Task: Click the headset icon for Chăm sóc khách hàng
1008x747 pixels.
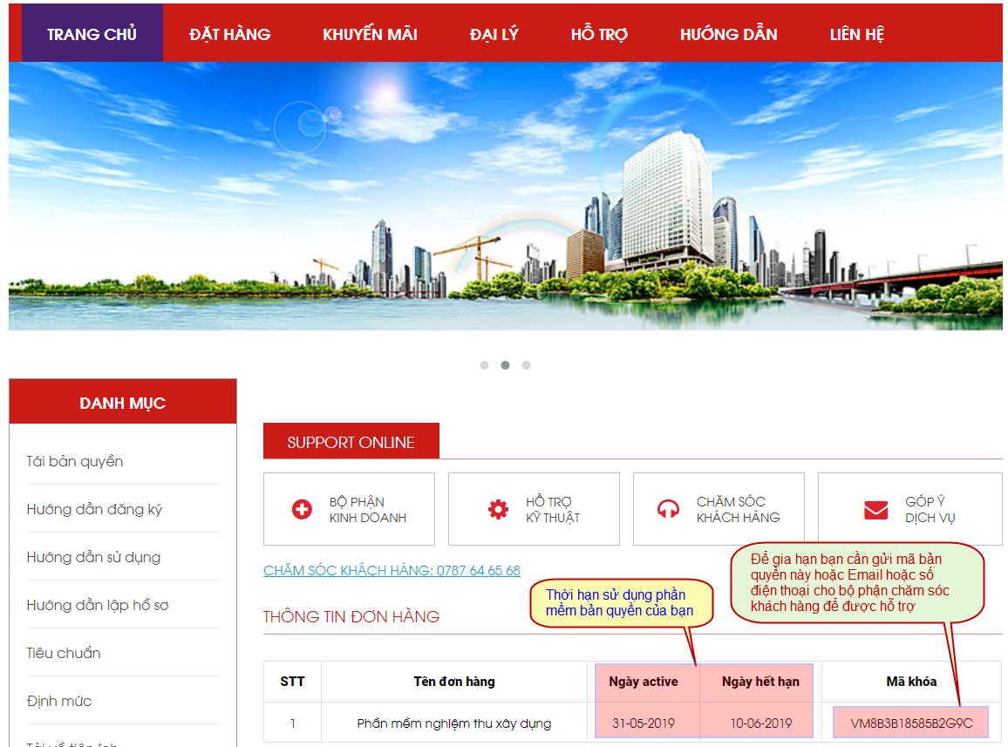Action: (x=668, y=510)
